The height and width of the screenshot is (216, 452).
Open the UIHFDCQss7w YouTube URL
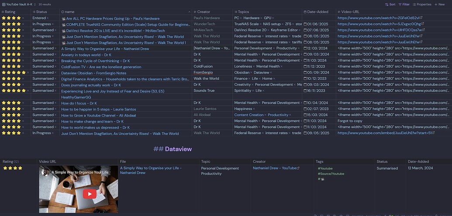380,30
